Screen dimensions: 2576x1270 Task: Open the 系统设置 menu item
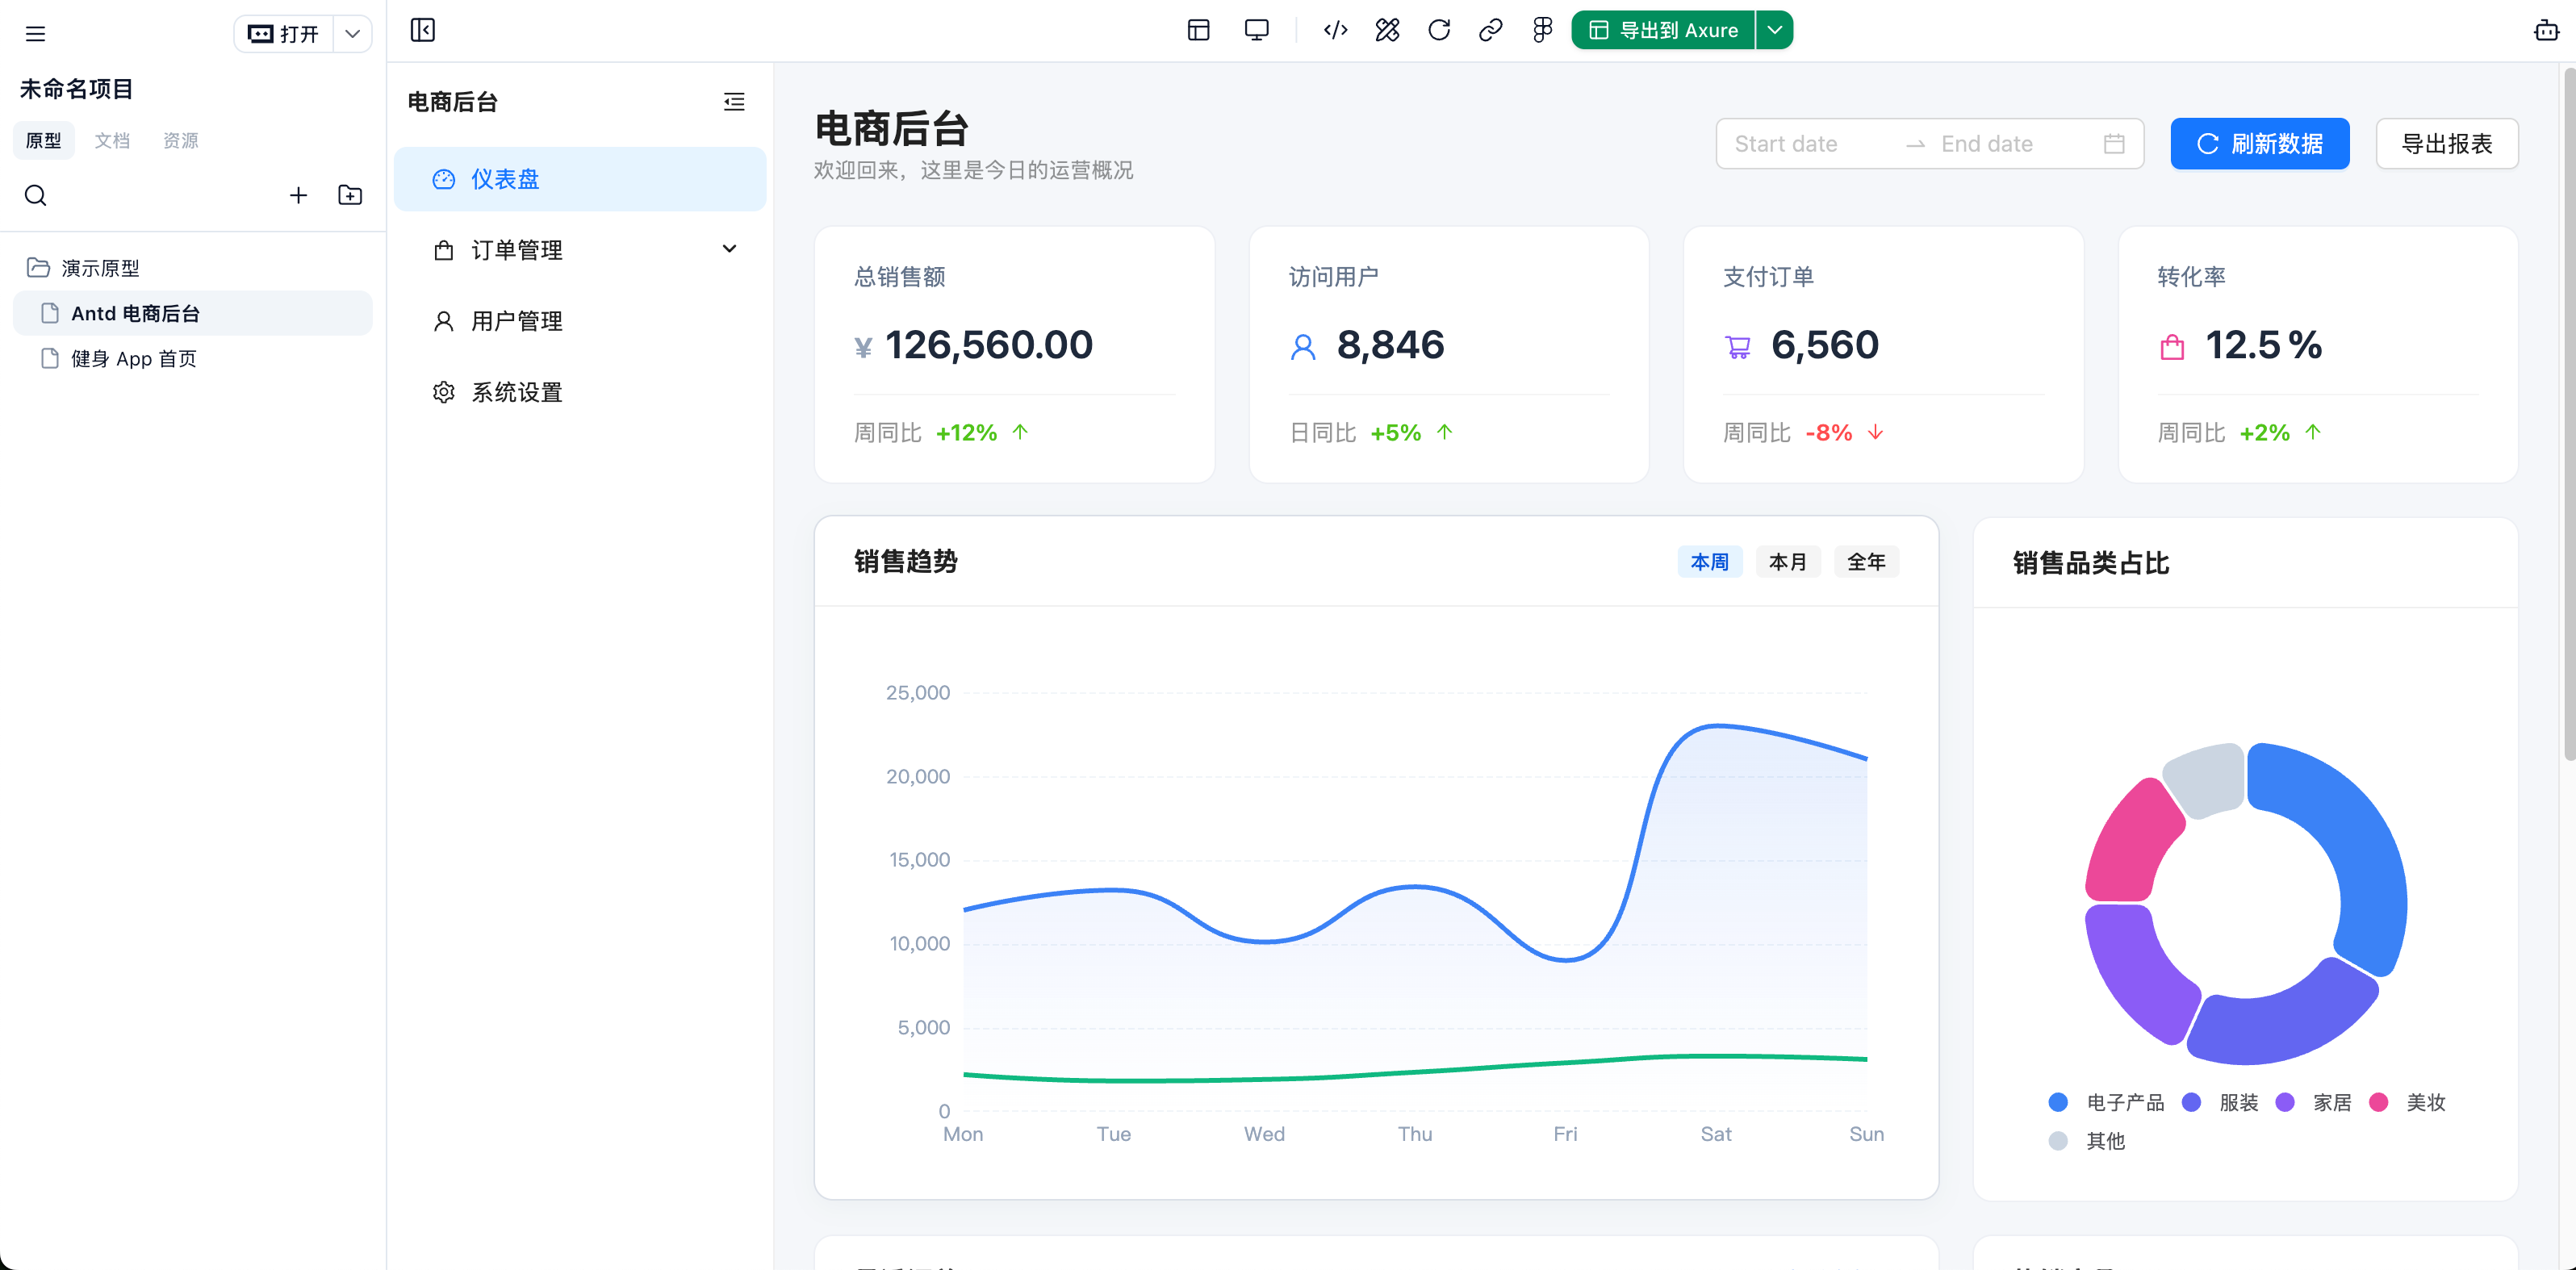coord(580,392)
